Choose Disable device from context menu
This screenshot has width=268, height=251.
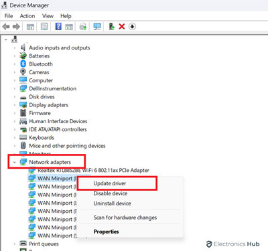(x=111, y=193)
